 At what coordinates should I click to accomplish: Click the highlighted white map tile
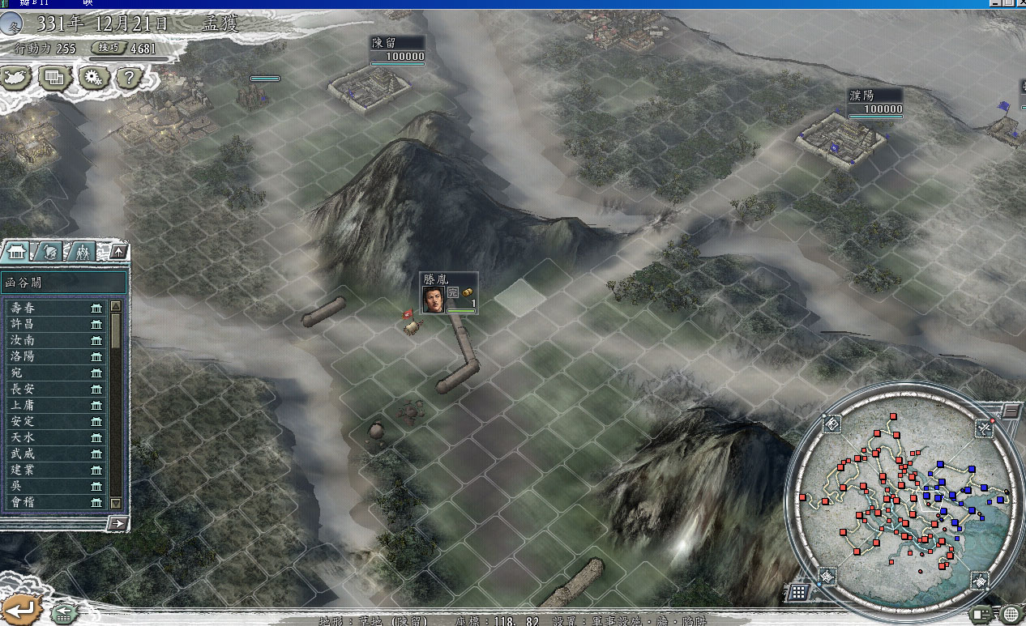[x=519, y=297]
